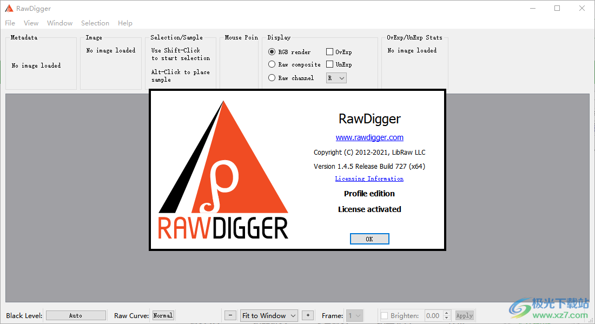This screenshot has width=595, height=324.
Task: Open the Frame number dropdown
Action: click(355, 315)
